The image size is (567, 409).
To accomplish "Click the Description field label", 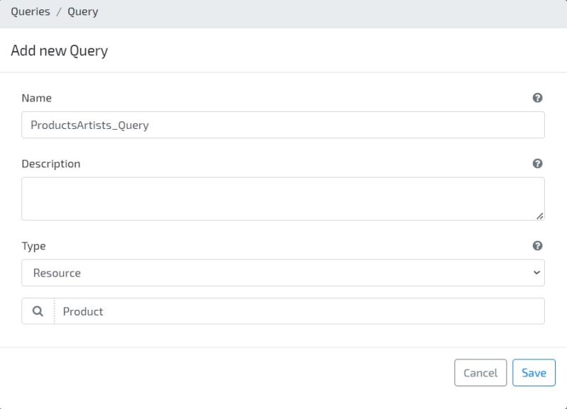I will 51,164.
